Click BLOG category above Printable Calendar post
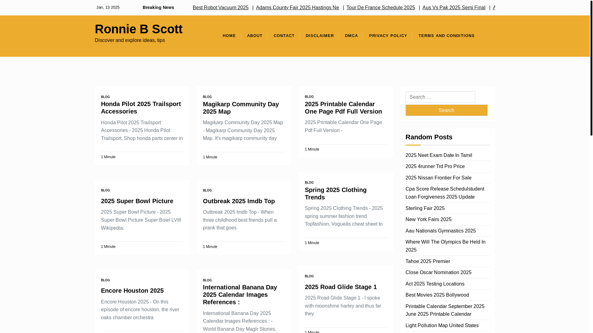Viewport: 593px width, 333px height. (x=309, y=97)
